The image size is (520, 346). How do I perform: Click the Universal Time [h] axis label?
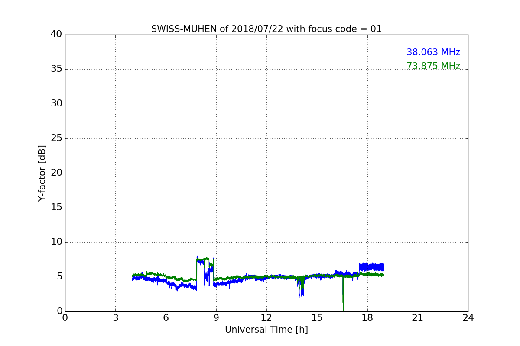tap(266, 330)
